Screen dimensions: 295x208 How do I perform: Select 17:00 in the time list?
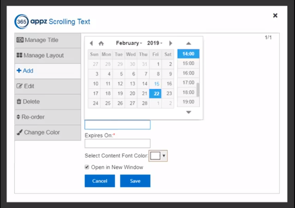(x=188, y=83)
